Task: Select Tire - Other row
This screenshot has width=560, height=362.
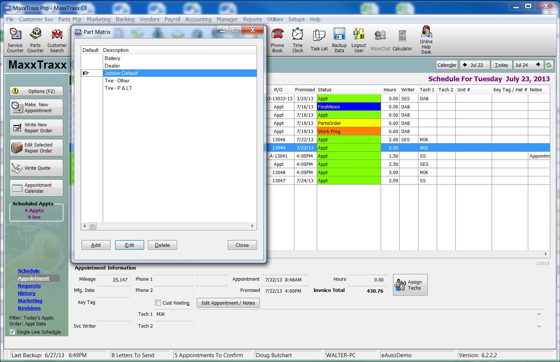Action: pos(169,81)
